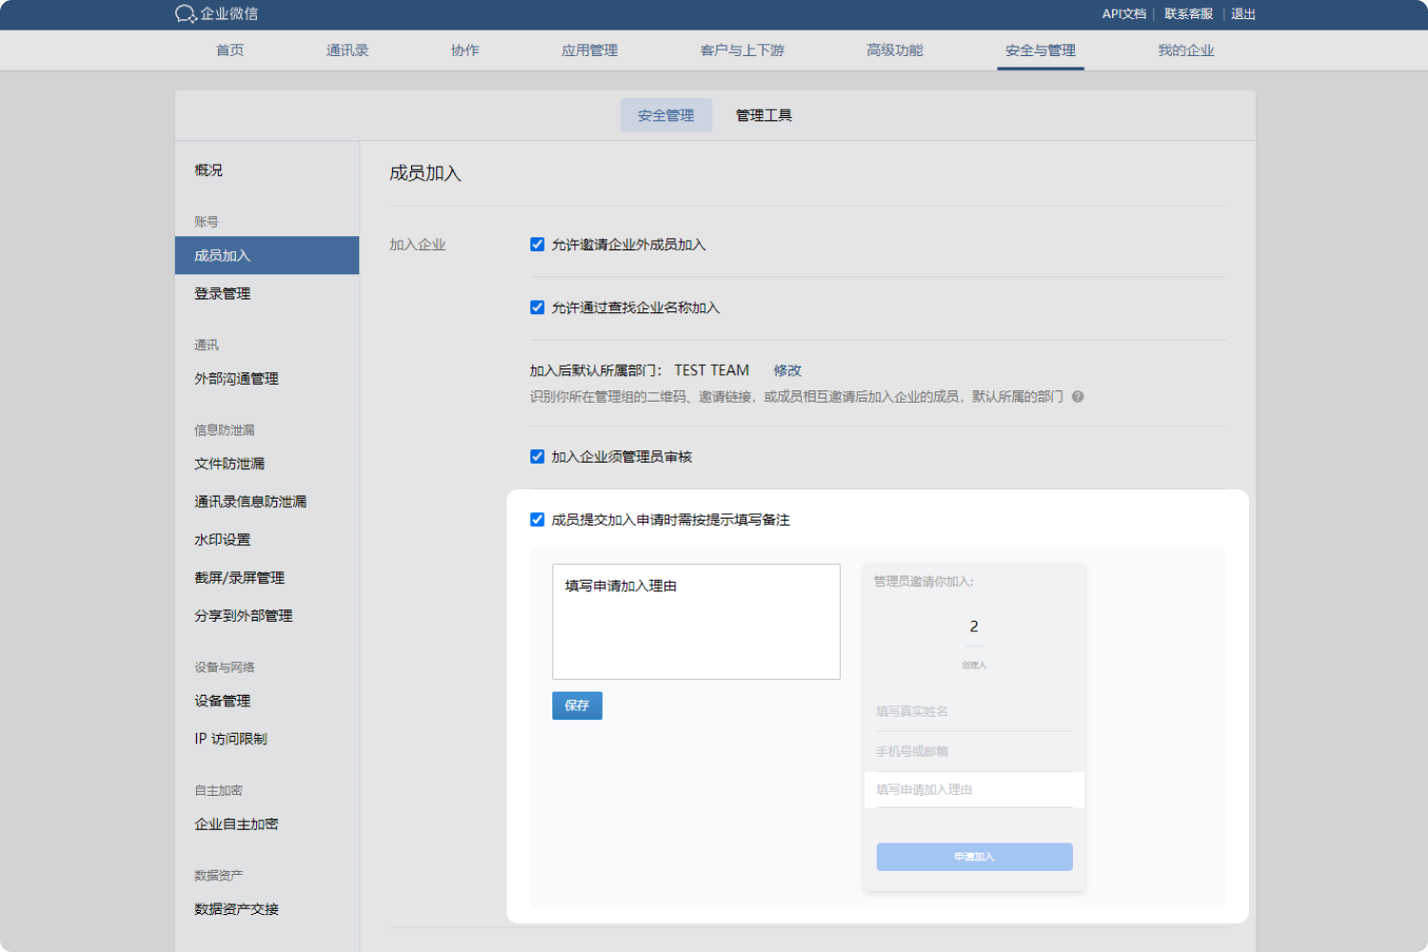Click the 申请加入 preview button

974,857
